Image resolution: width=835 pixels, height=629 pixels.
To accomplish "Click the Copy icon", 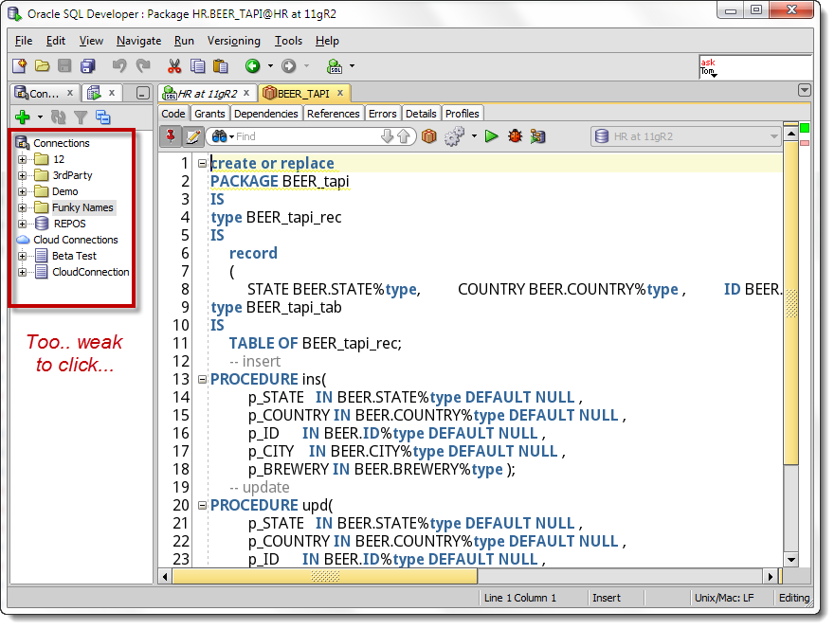I will tap(197, 66).
